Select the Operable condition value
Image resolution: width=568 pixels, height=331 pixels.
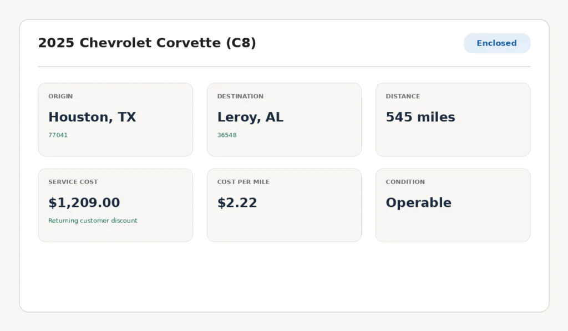(418, 202)
